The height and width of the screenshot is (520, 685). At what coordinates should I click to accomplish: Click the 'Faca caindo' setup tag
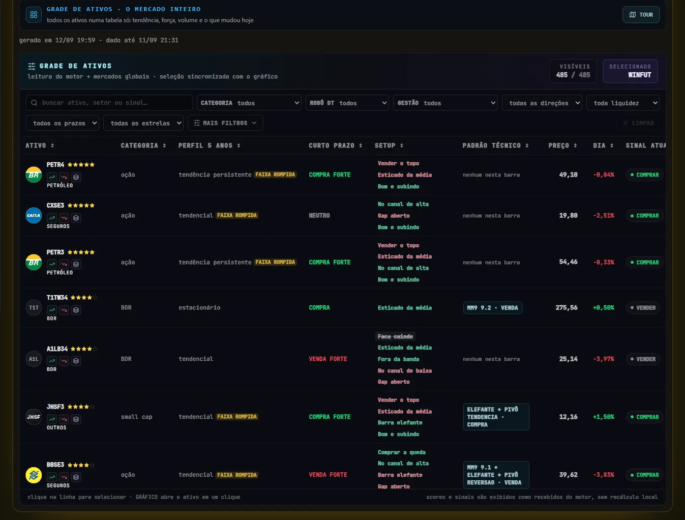pos(395,336)
